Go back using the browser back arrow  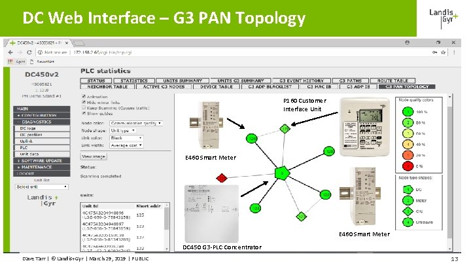10,52
